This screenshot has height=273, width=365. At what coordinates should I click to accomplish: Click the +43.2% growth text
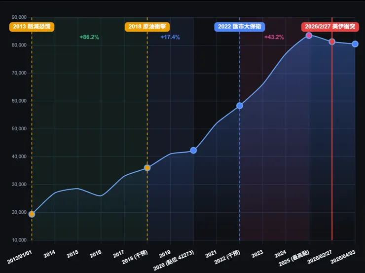click(274, 37)
